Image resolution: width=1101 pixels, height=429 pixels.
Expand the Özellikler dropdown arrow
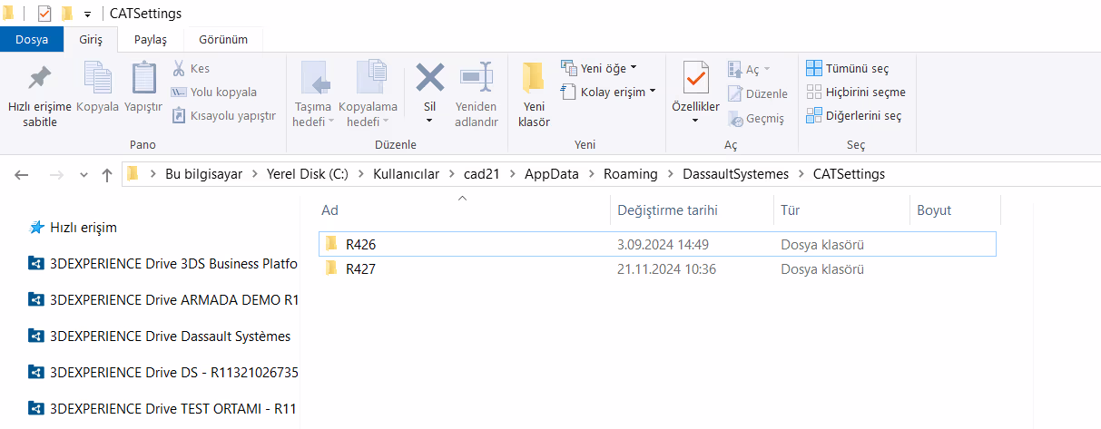pos(695,120)
